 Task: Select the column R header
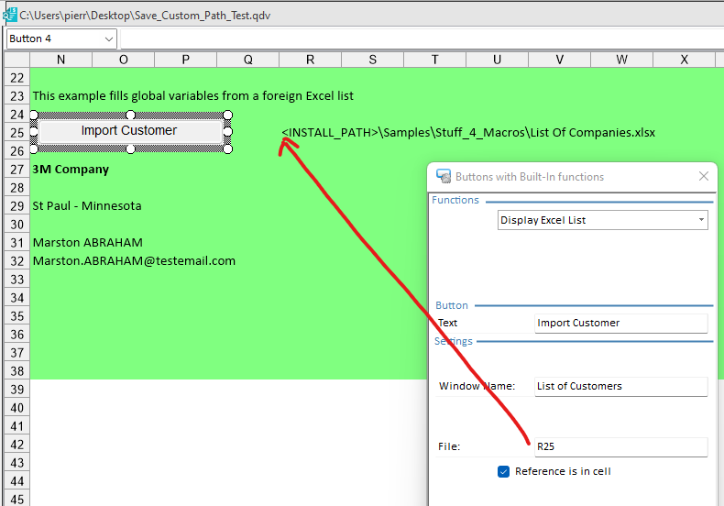[310, 60]
